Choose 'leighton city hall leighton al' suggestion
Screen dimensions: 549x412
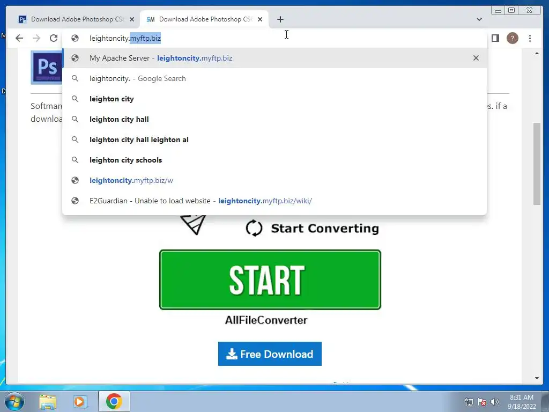click(x=274, y=139)
